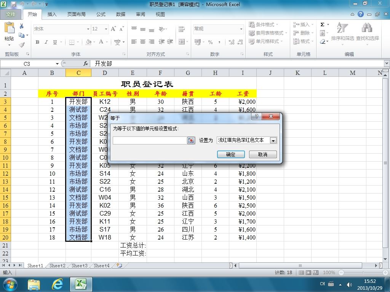
Task: Click the Copy icon
Action: tap(22, 35)
